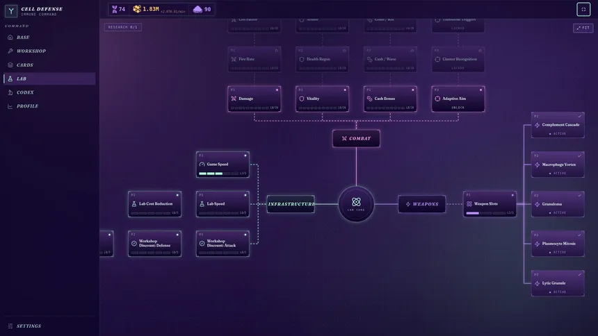Click the Workshop Discount: Defense icon
This screenshot has width=598, height=336.
pyautogui.click(x=134, y=244)
